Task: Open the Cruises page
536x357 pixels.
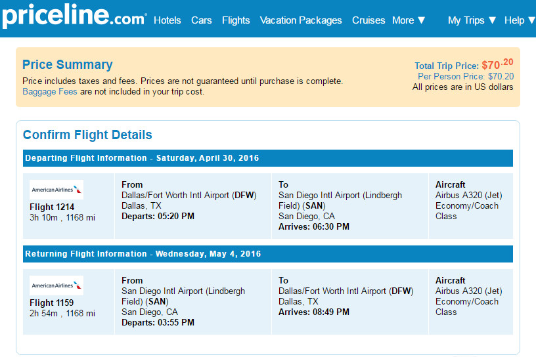Action: coord(368,20)
